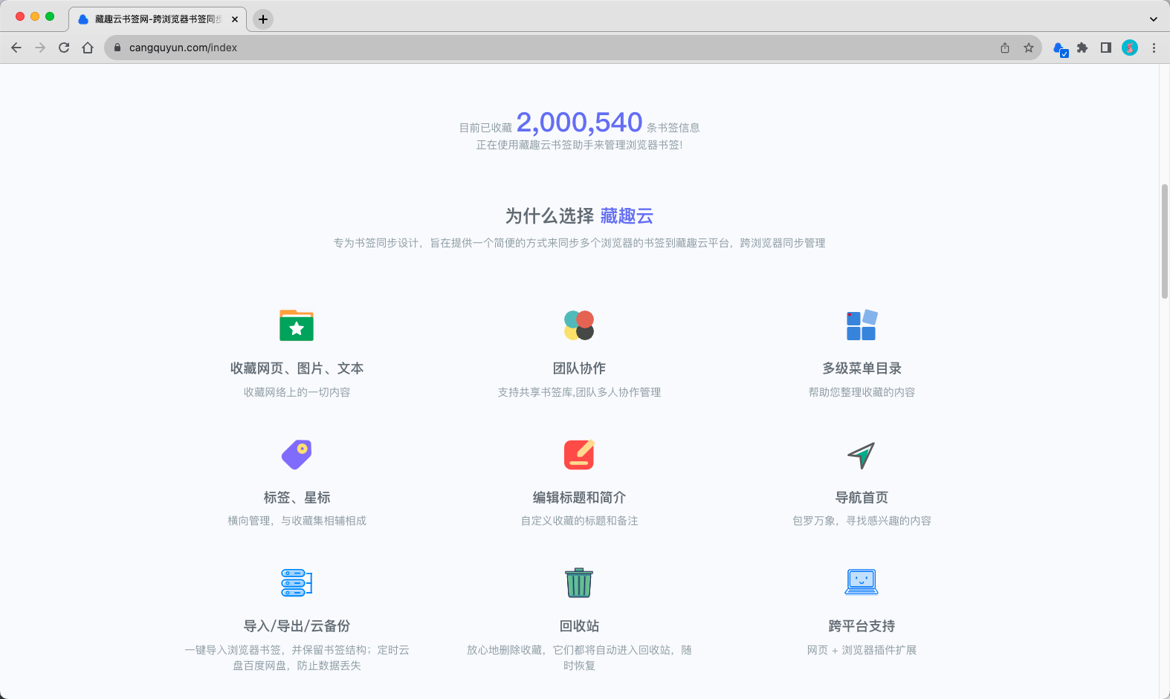Image resolution: width=1170 pixels, height=699 pixels.
Task: Click the 收藏网络上的一切内容 description
Action: coord(297,392)
